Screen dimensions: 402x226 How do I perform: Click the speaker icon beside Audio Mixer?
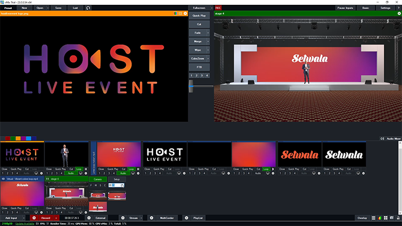[x=382, y=138]
